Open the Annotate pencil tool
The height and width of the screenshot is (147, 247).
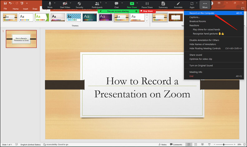pos(178,5)
